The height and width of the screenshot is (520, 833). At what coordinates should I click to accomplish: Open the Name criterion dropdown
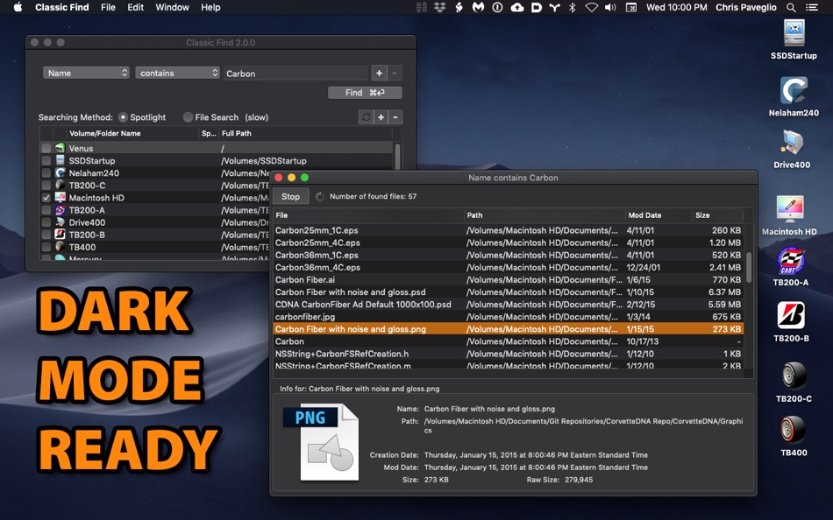click(86, 74)
